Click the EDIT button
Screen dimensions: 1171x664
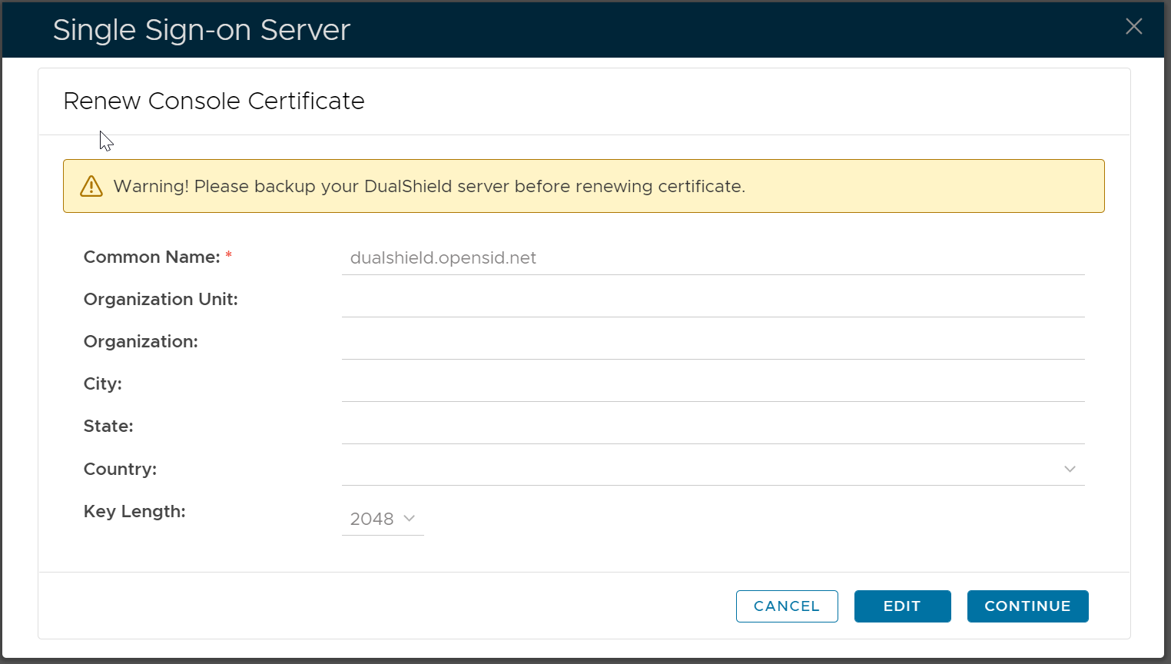(x=902, y=606)
